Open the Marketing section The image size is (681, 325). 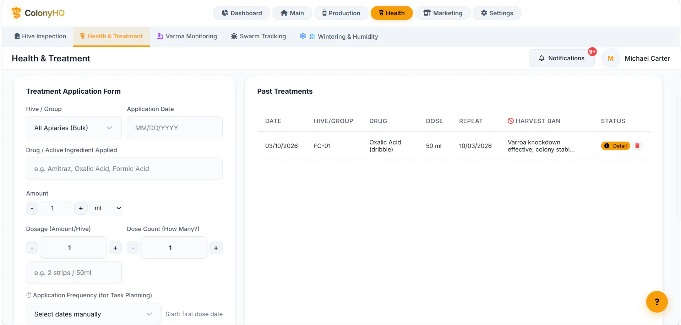[x=443, y=13]
